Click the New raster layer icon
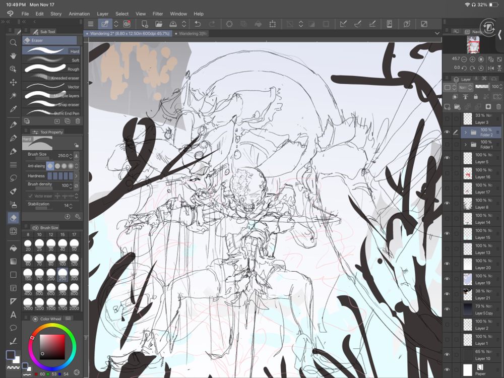 pos(447,107)
